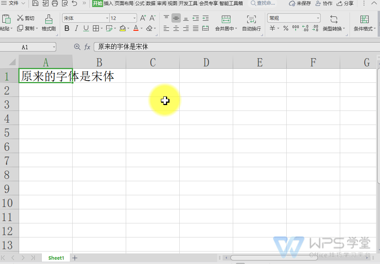Click the Paste (粘贴) clipboard icon

[6, 19]
